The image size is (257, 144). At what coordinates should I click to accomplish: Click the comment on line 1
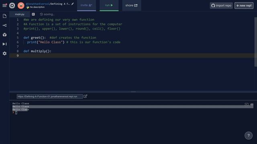[59, 20]
